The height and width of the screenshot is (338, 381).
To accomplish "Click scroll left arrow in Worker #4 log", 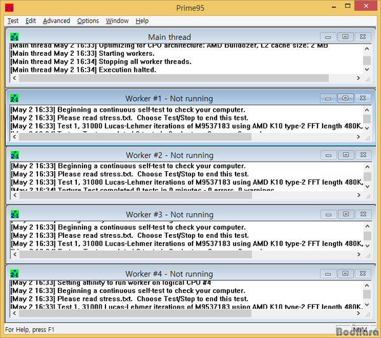I will (x=15, y=313).
